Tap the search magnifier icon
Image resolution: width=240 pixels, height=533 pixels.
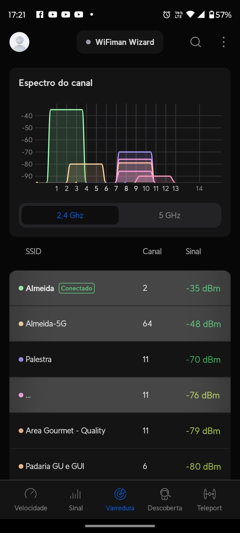point(196,42)
